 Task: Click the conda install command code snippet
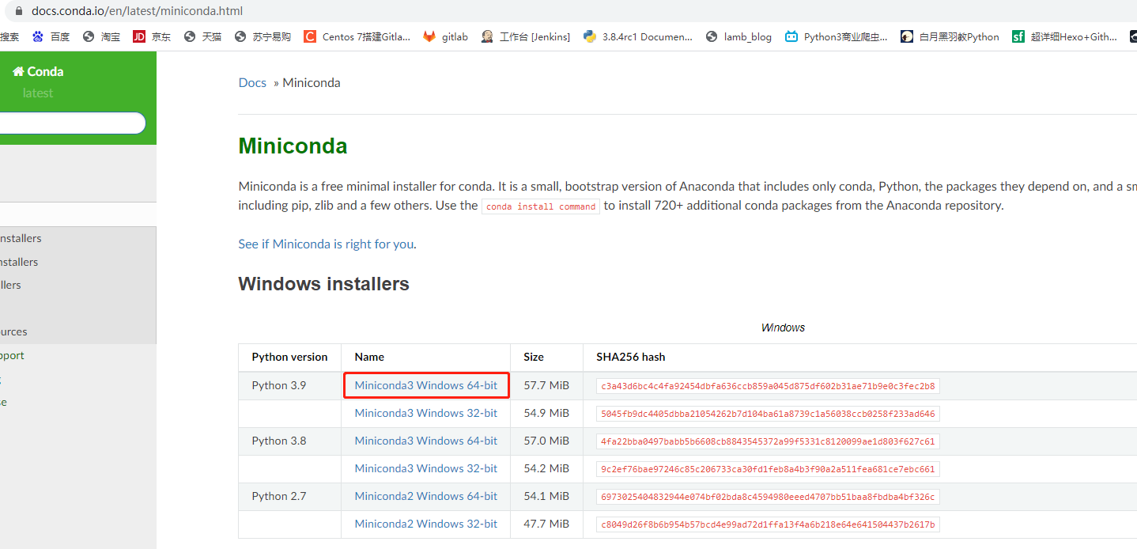[x=541, y=206]
